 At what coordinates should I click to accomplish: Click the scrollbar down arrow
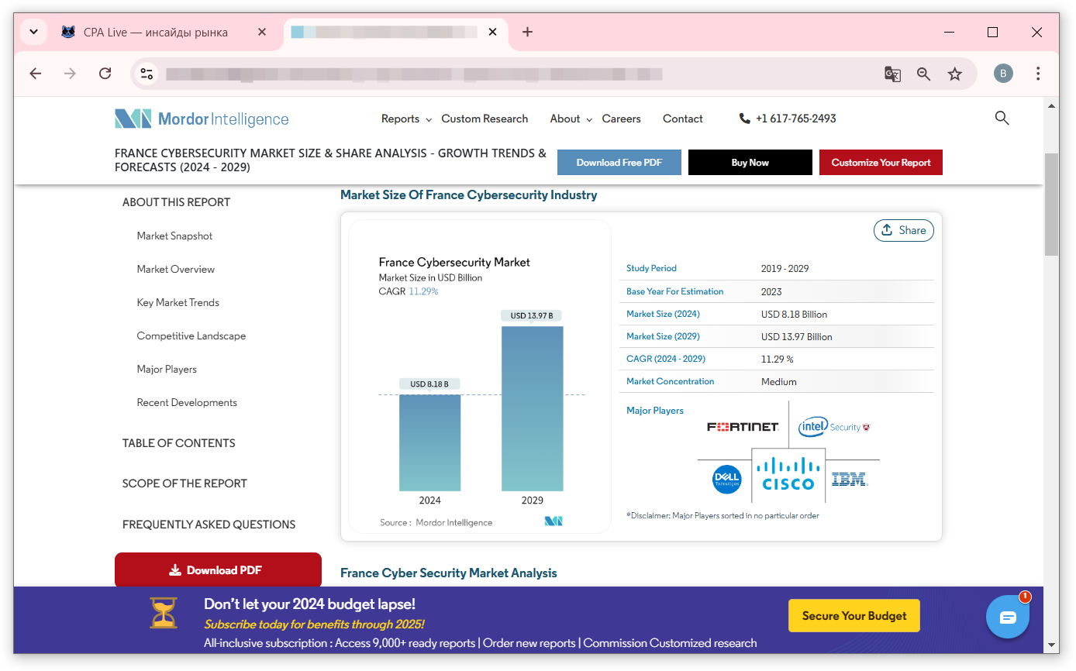click(1051, 645)
